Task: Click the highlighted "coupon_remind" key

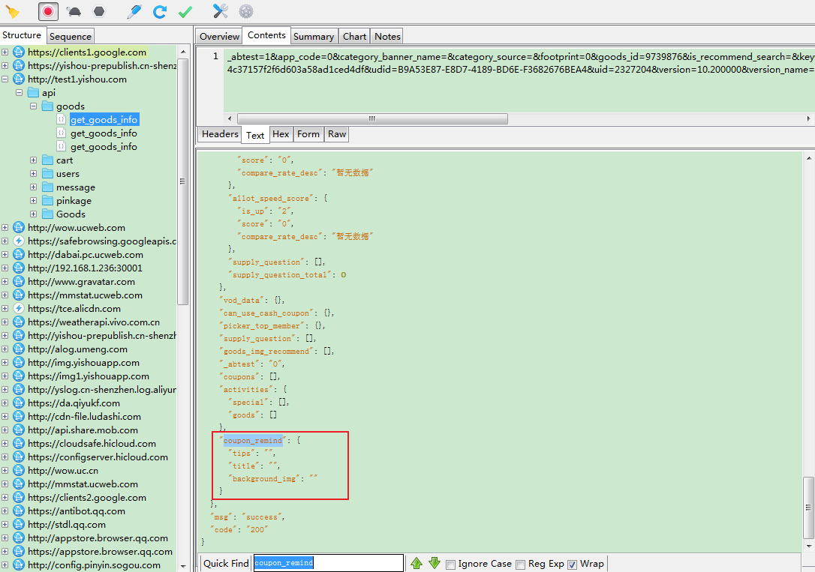Action: [253, 440]
